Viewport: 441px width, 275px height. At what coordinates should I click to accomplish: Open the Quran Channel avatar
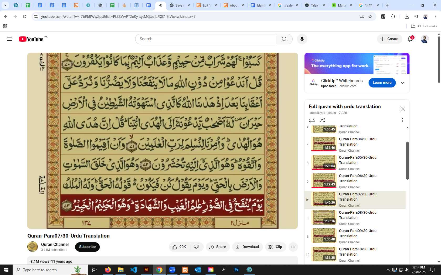tap(33, 247)
